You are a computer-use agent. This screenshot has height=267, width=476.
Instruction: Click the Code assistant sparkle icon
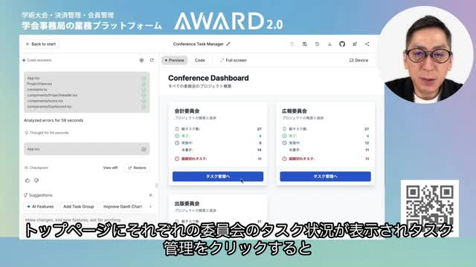coord(24,60)
